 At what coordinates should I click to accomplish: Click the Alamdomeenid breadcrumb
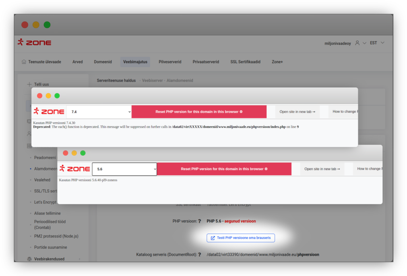(180, 80)
